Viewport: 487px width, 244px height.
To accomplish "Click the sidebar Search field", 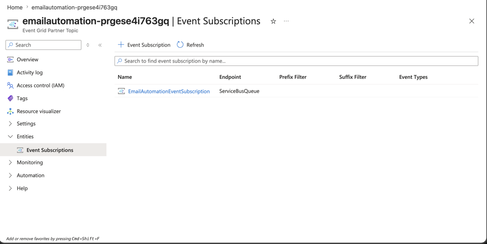I will [x=43, y=45].
